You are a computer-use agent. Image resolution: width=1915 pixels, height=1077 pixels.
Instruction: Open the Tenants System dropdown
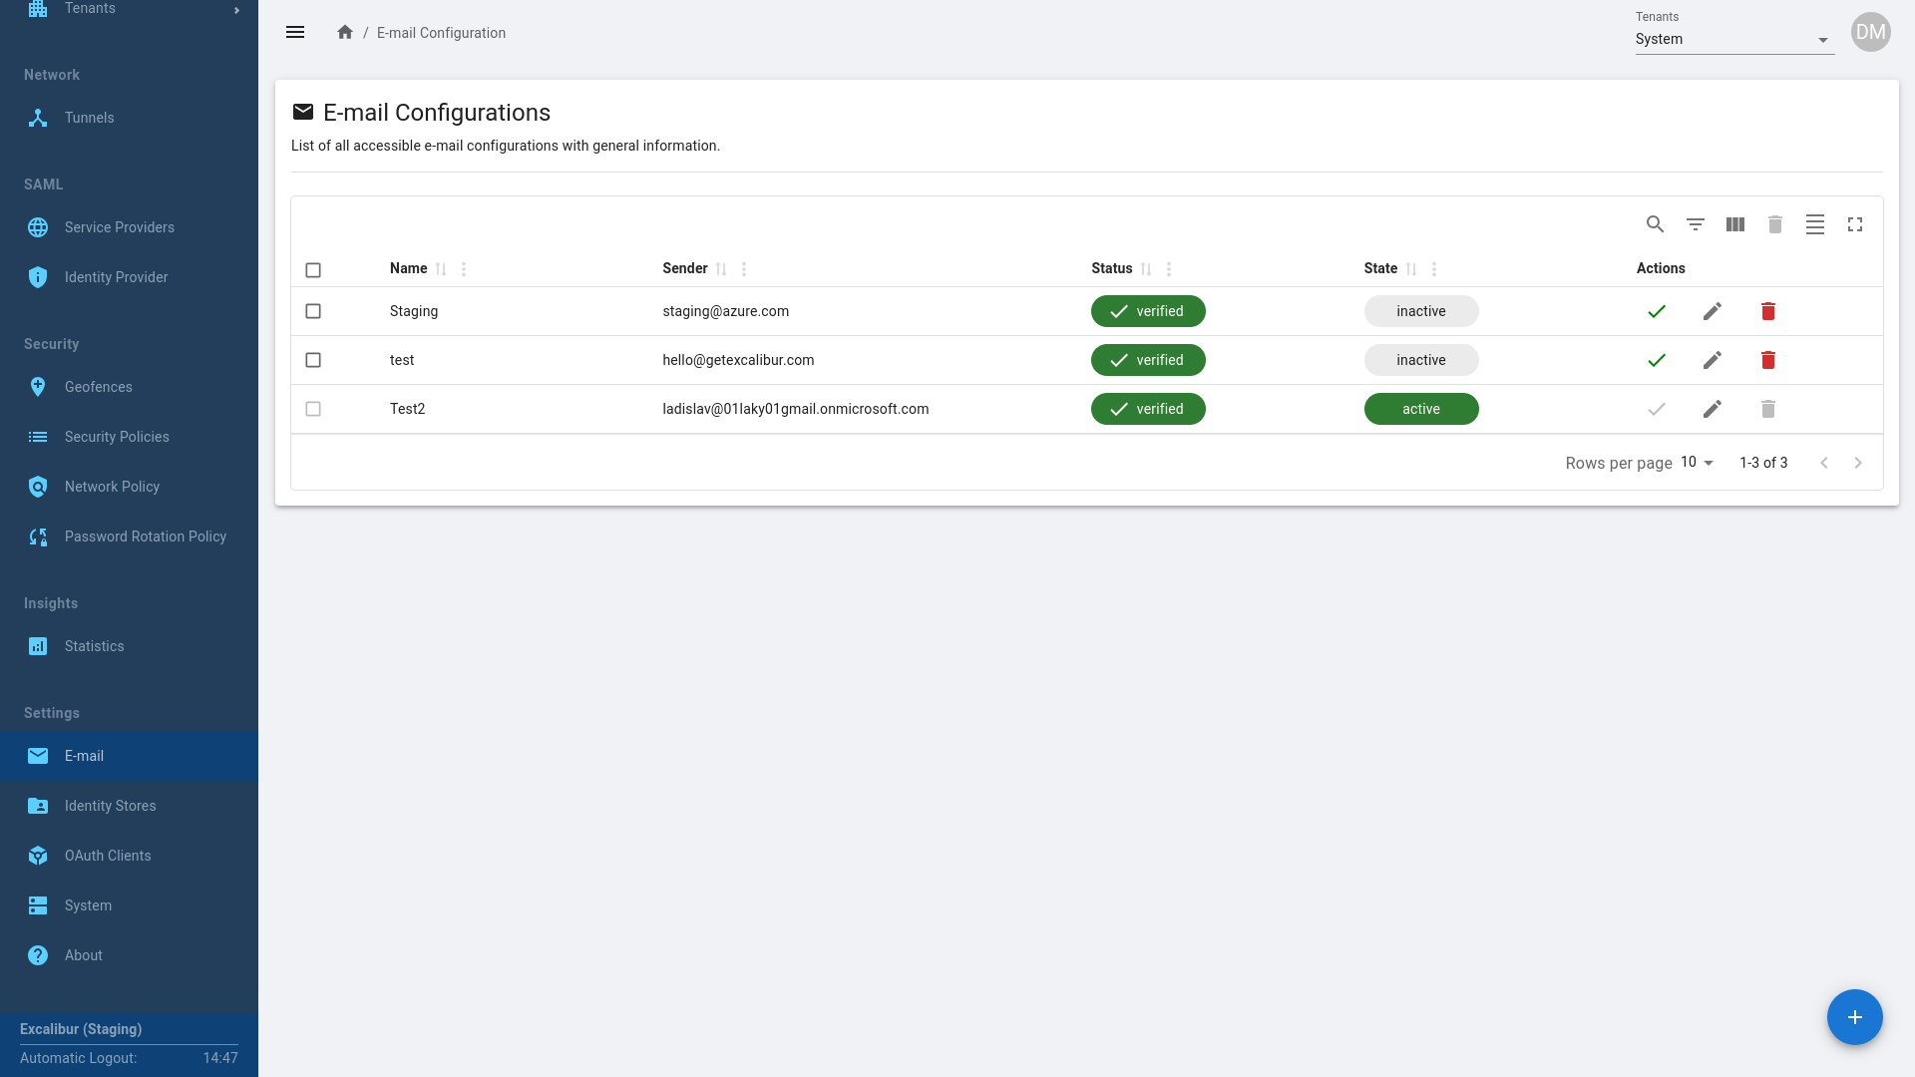click(1733, 40)
